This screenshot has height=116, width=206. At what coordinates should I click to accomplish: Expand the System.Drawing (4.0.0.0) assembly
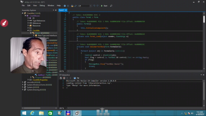tap(23, 90)
